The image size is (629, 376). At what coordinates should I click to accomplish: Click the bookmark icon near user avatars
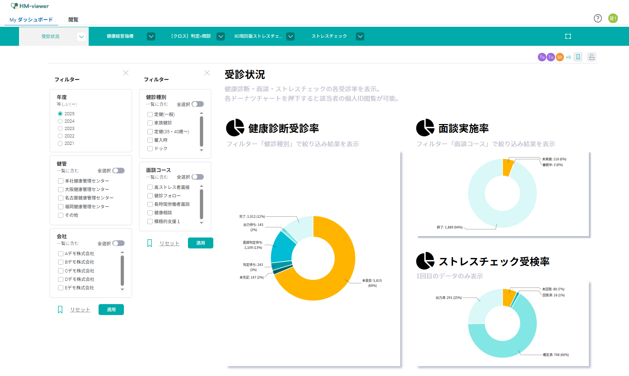578,57
